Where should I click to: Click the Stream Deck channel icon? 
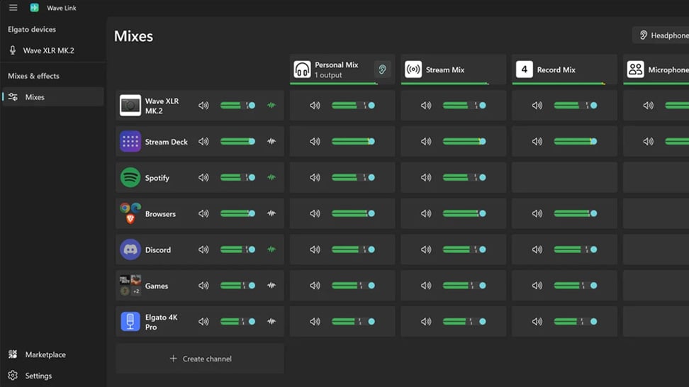(x=130, y=142)
